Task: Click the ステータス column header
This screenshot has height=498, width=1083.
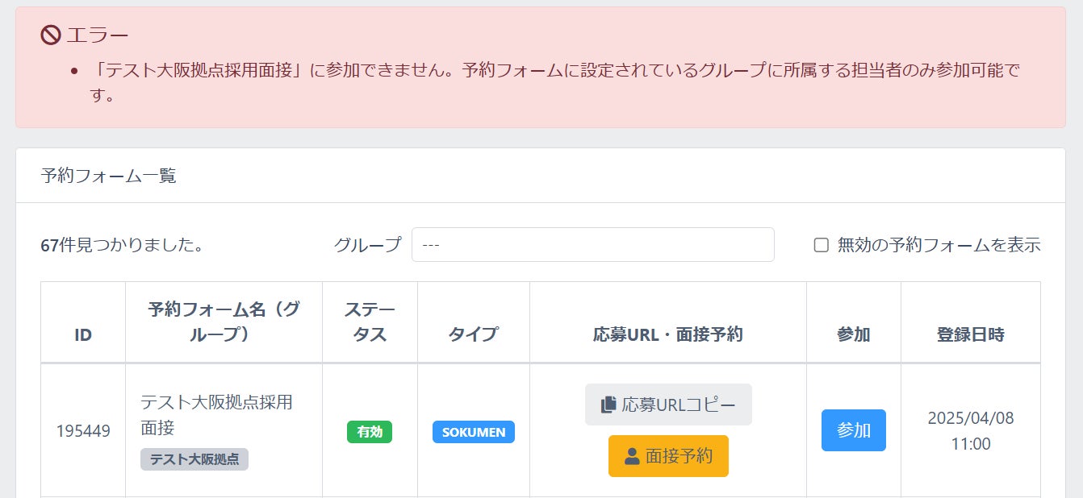Action: [370, 322]
